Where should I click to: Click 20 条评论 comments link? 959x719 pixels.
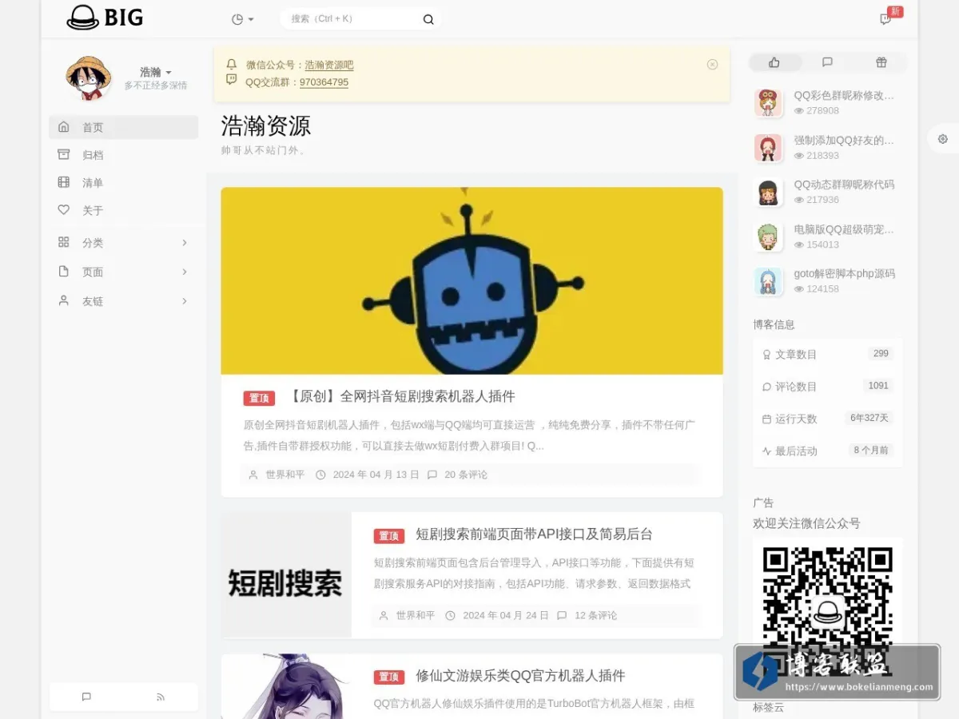point(466,475)
